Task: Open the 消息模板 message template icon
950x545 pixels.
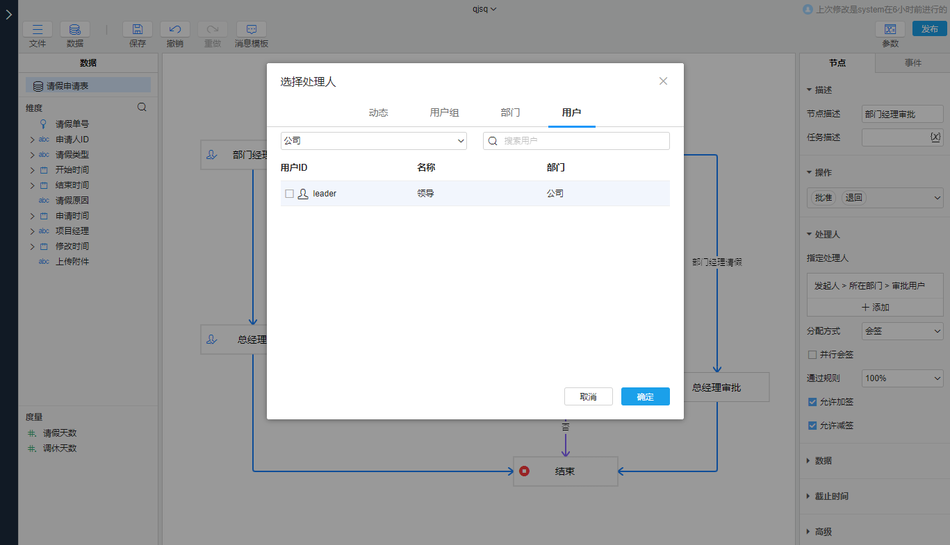Action: click(252, 30)
